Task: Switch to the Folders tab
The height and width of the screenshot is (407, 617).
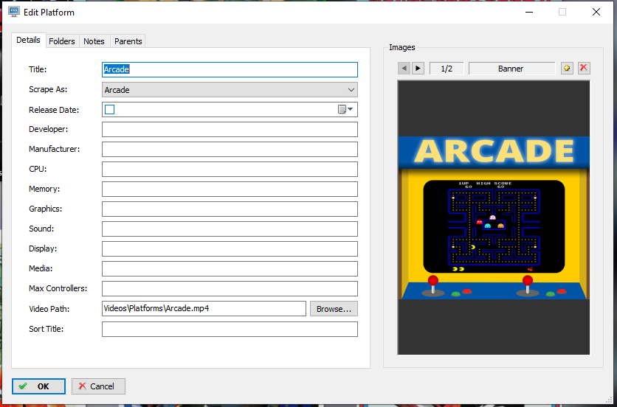Action: click(62, 41)
